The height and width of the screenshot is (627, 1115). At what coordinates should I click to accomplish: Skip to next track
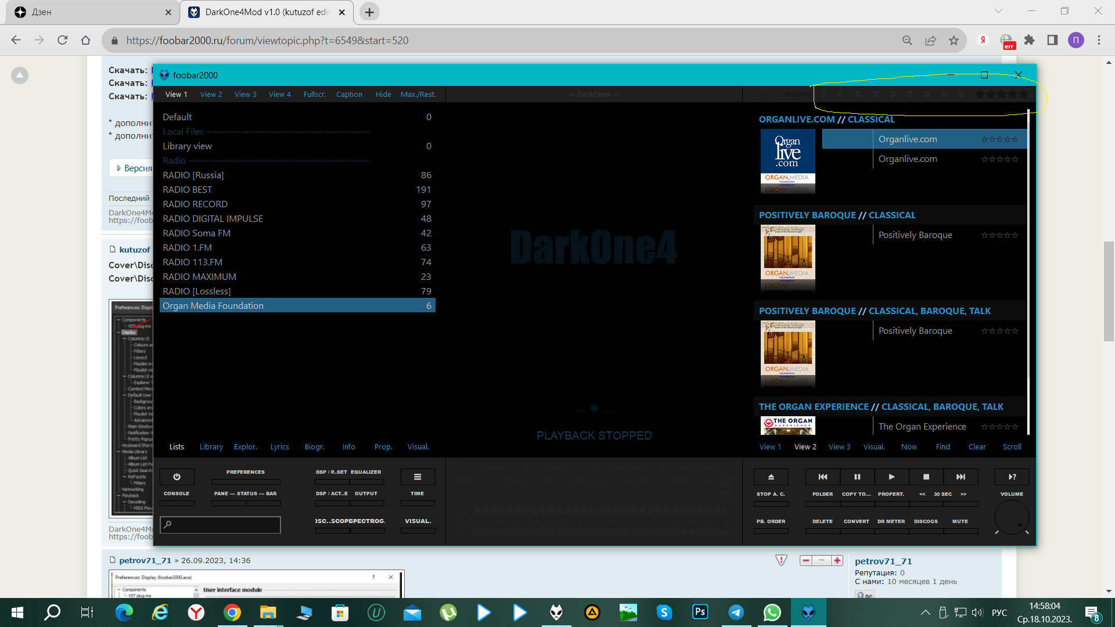click(x=961, y=477)
